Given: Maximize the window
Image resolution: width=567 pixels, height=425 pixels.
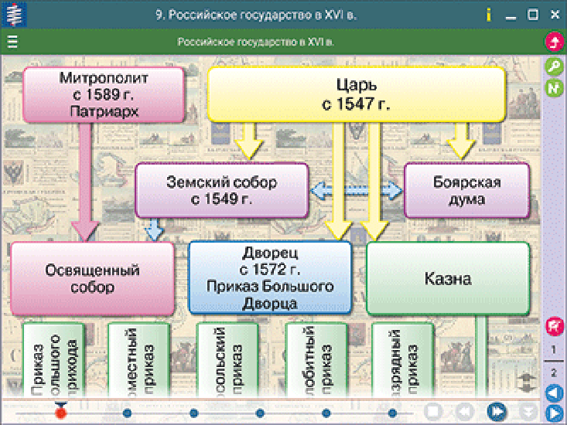Looking at the screenshot, I should (533, 15).
